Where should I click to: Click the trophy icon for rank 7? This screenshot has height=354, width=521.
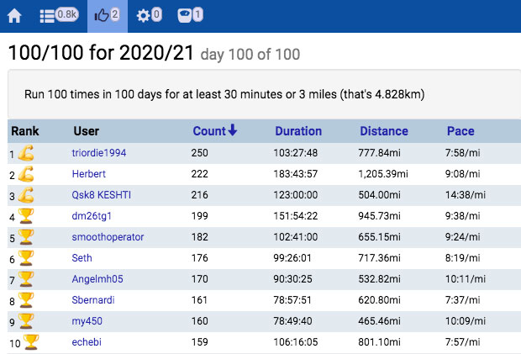26,278
